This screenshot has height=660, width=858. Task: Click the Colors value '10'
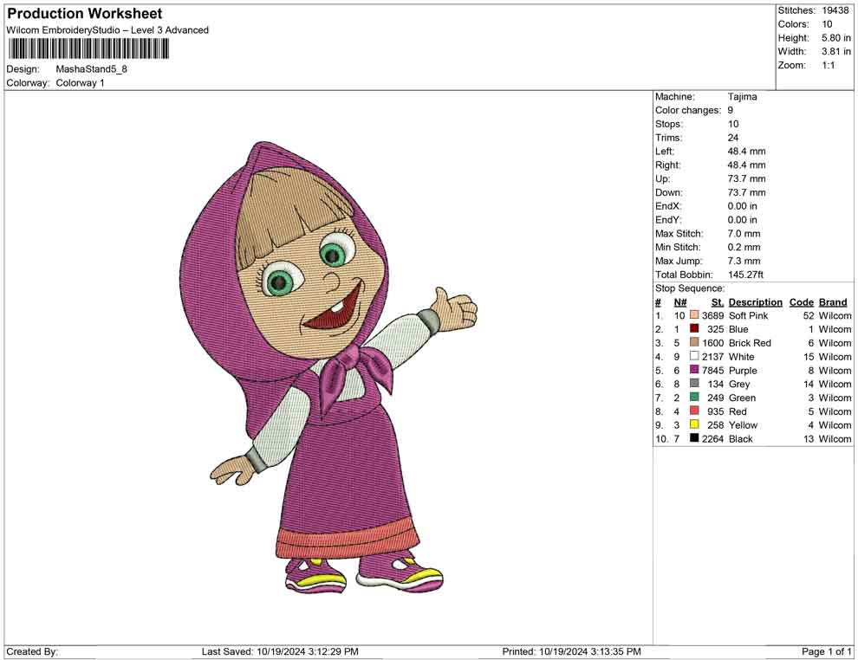(x=827, y=24)
